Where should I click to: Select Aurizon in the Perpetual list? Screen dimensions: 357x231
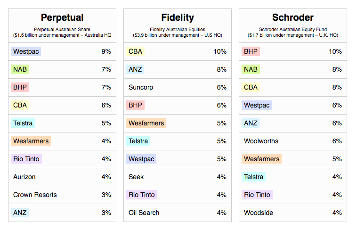24,177
